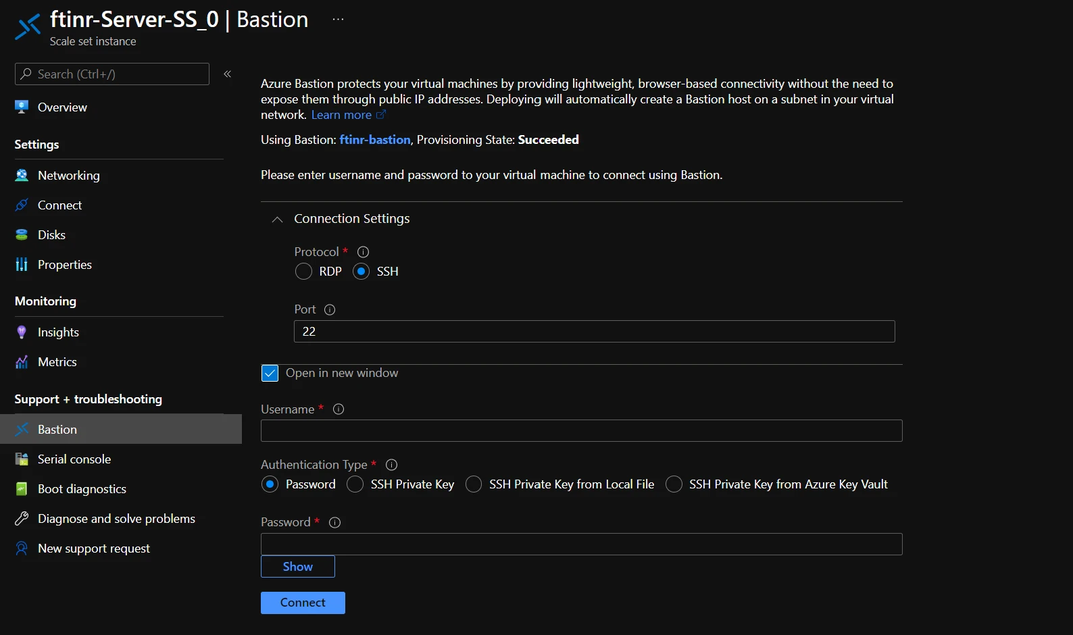The height and width of the screenshot is (635, 1073).
Task: Show info tooltip next to Authentication Type
Action: tap(391, 465)
